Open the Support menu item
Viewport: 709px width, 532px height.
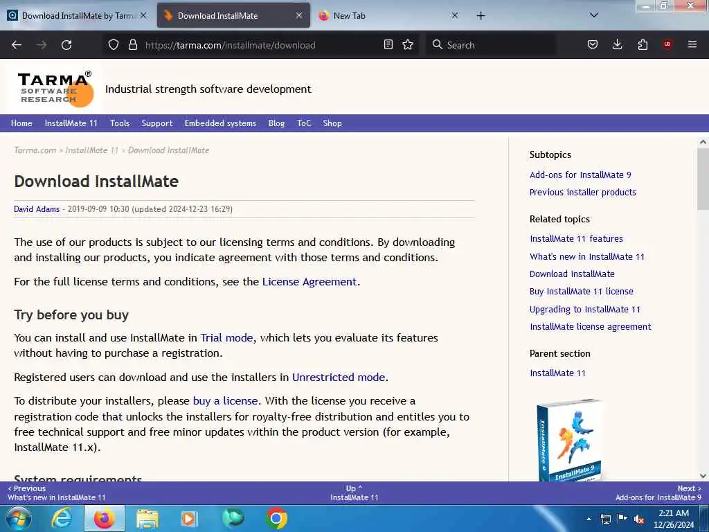pyautogui.click(x=157, y=123)
